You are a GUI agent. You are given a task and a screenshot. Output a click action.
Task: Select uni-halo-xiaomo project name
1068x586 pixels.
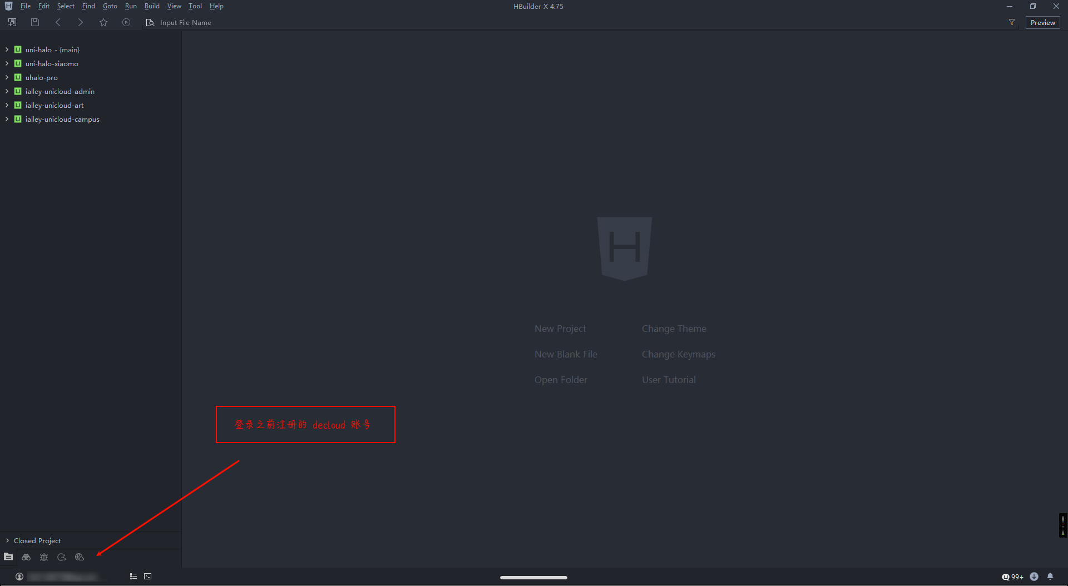(52, 64)
